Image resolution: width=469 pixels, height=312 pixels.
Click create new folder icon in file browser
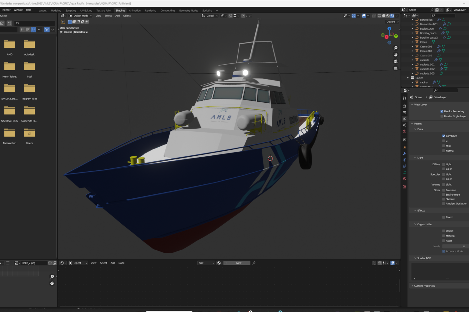[x=9, y=23]
